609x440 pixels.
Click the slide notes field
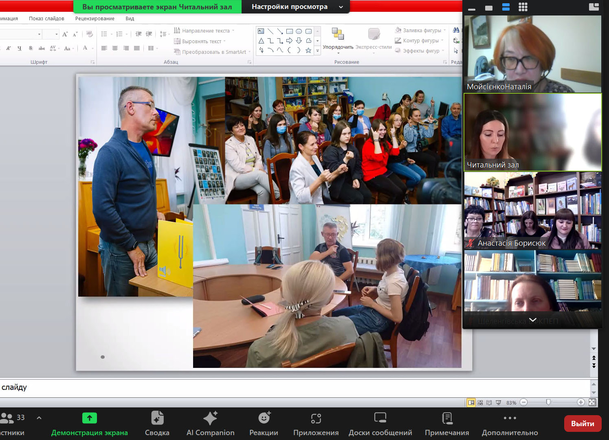pyautogui.click(x=295, y=387)
